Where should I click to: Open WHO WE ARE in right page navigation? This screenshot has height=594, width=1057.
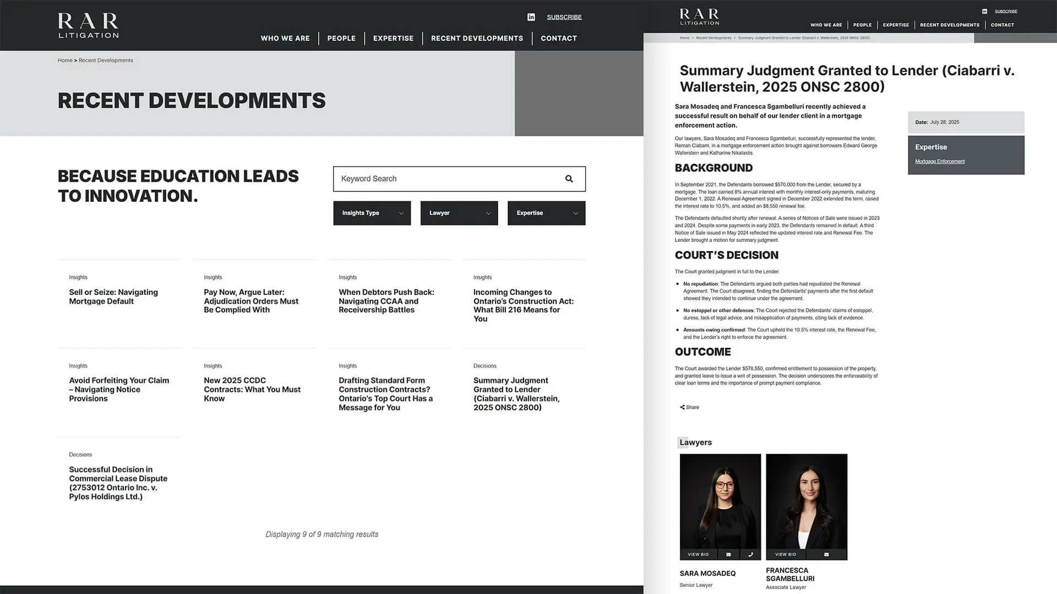tap(826, 25)
